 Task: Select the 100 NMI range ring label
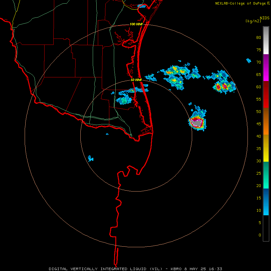coord(136,24)
